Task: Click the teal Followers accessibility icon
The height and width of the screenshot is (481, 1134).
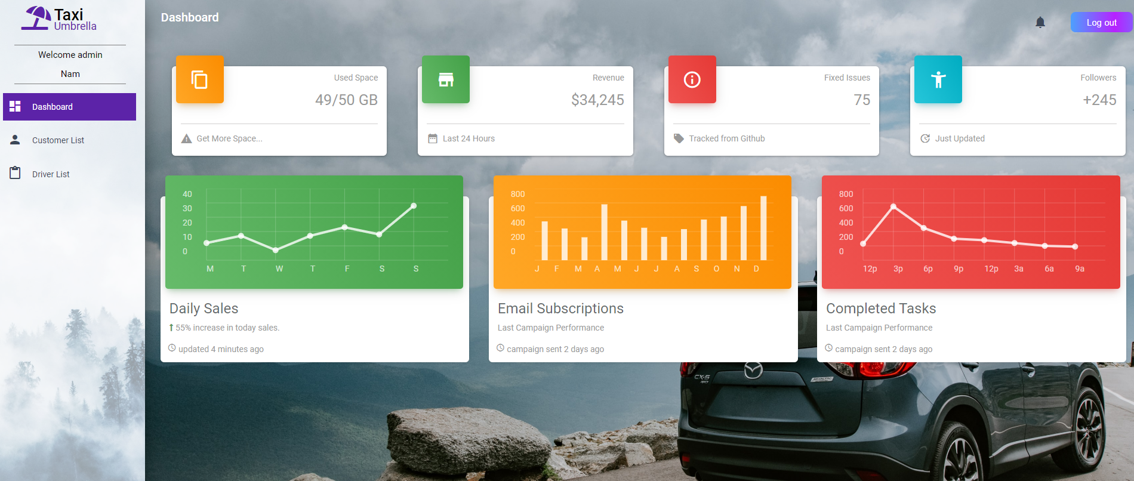Action: [938, 79]
